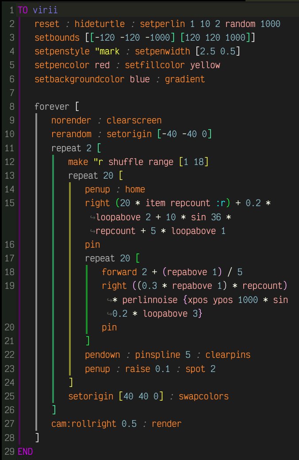Click 'perlinnoise' on wrapped line 19

(x=149, y=300)
